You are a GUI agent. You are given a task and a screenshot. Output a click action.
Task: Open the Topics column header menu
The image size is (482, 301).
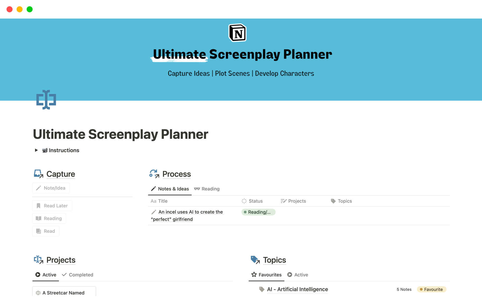pyautogui.click(x=341, y=201)
